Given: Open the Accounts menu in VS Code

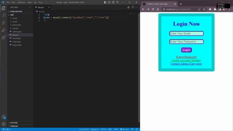Looking at the screenshot, I should pos(4,117).
